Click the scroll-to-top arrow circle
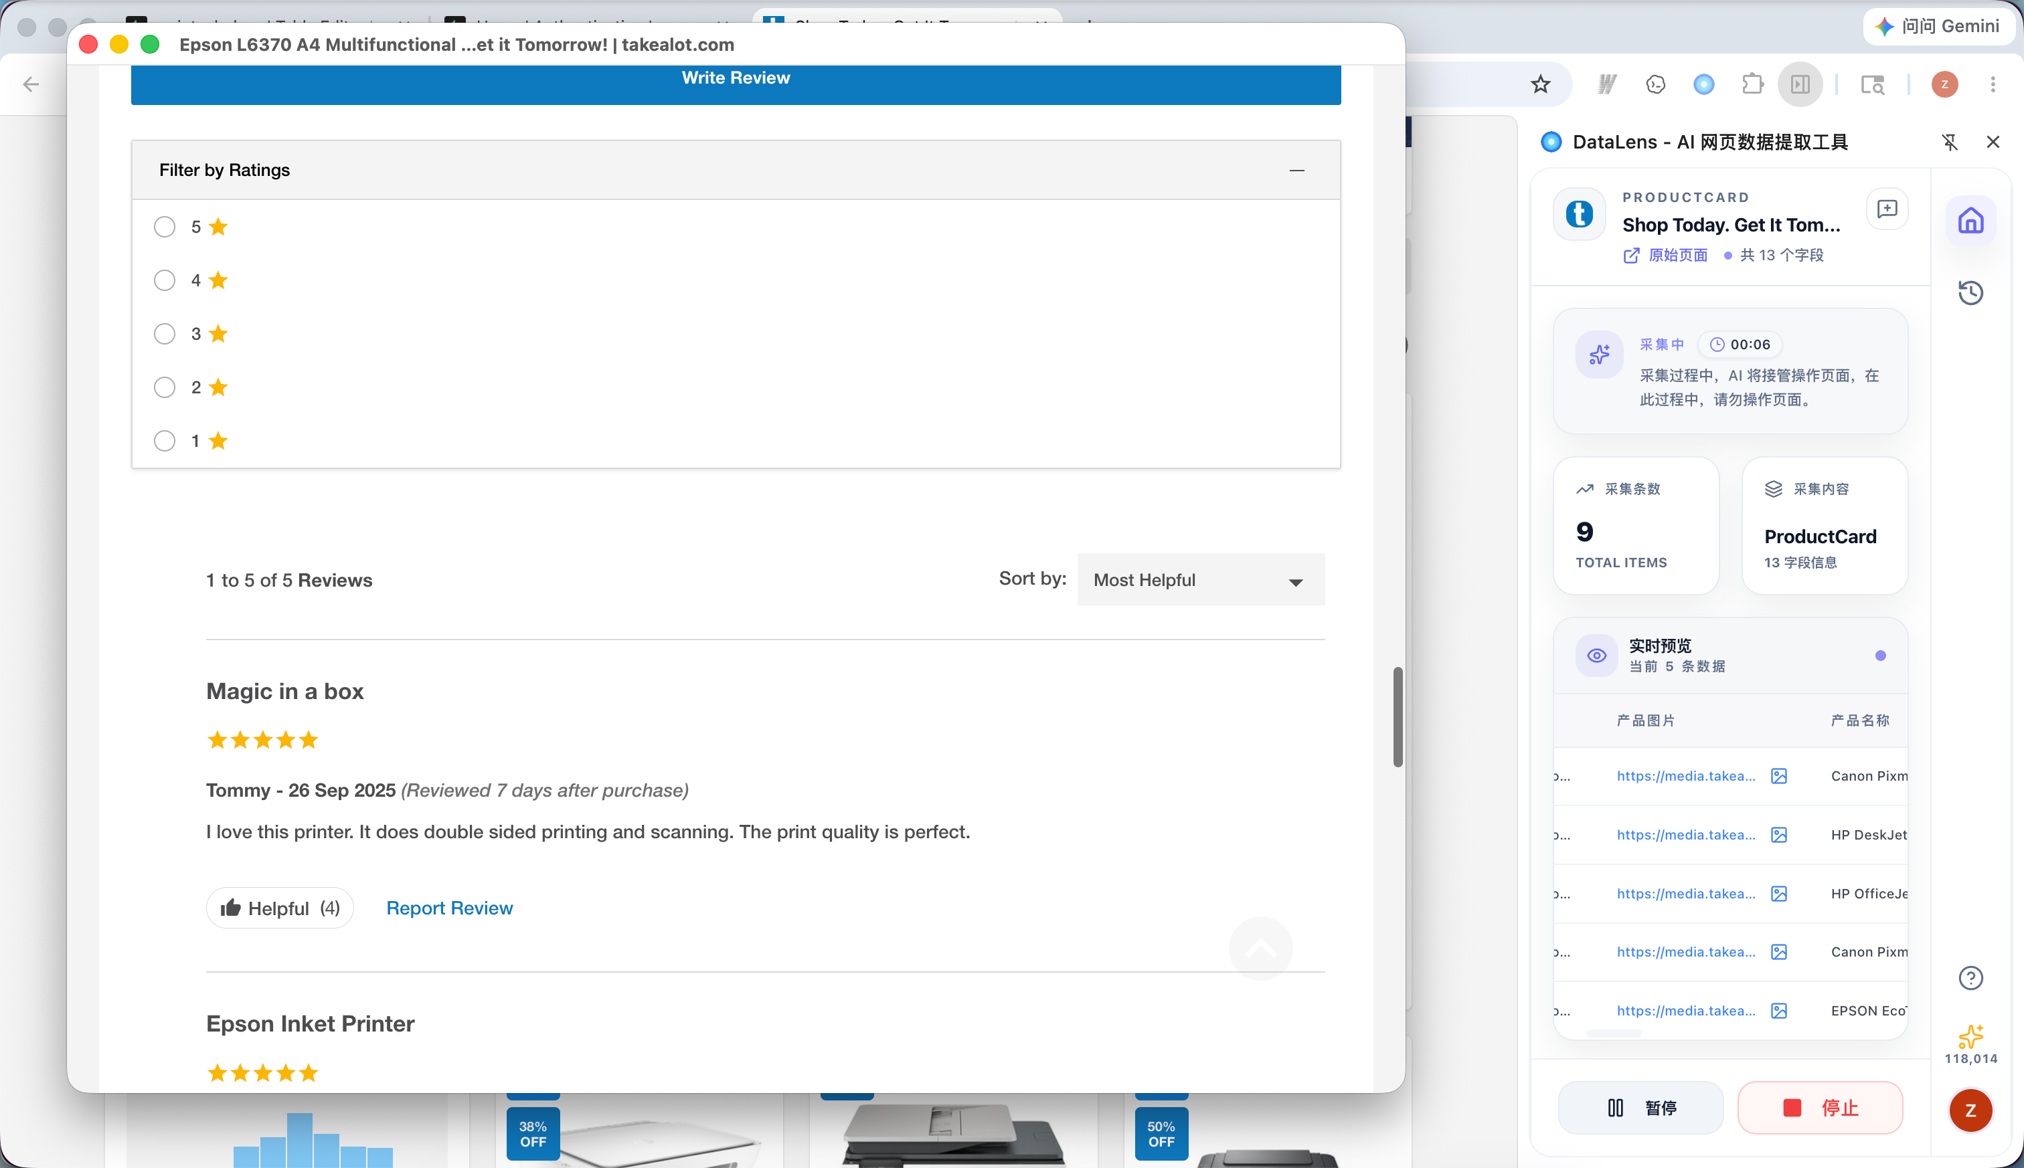Image resolution: width=2024 pixels, height=1168 pixels. click(1260, 948)
